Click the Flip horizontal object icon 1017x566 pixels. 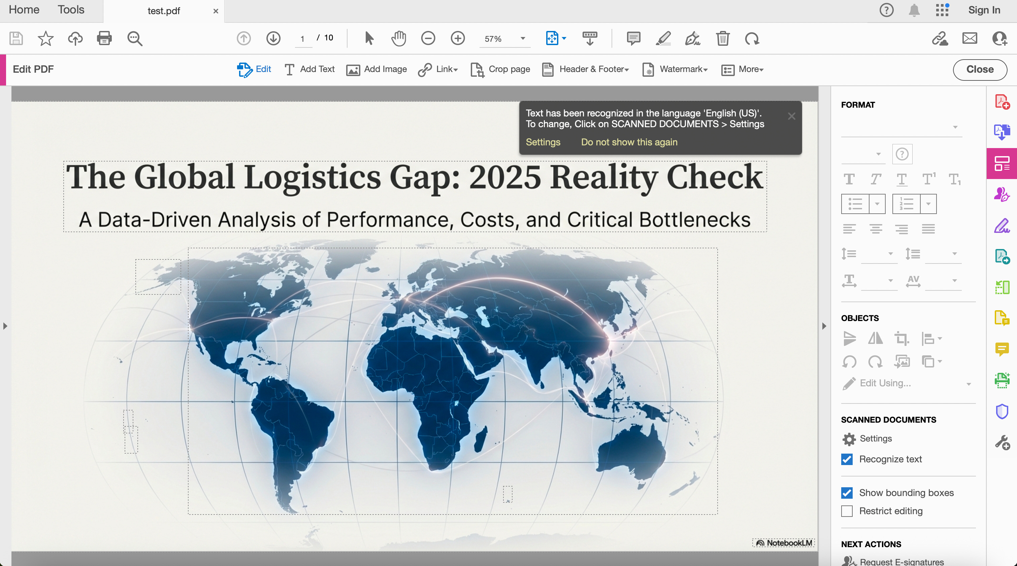click(875, 339)
